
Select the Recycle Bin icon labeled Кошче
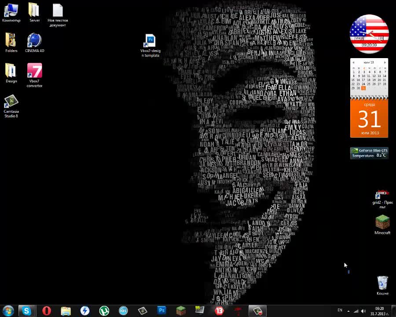382,285
